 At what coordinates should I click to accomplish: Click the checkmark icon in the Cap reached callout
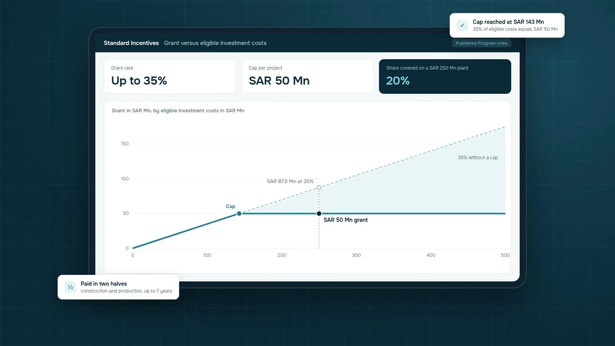click(x=462, y=25)
